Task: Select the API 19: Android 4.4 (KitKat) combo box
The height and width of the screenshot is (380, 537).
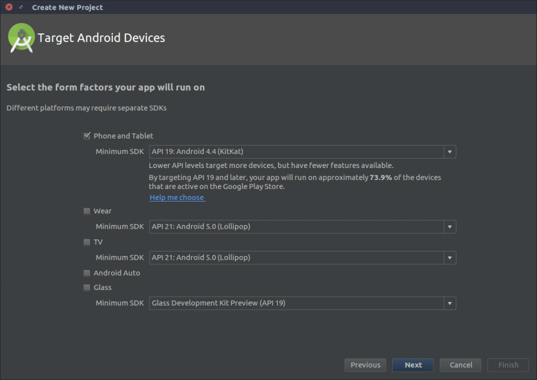Action: pos(303,152)
